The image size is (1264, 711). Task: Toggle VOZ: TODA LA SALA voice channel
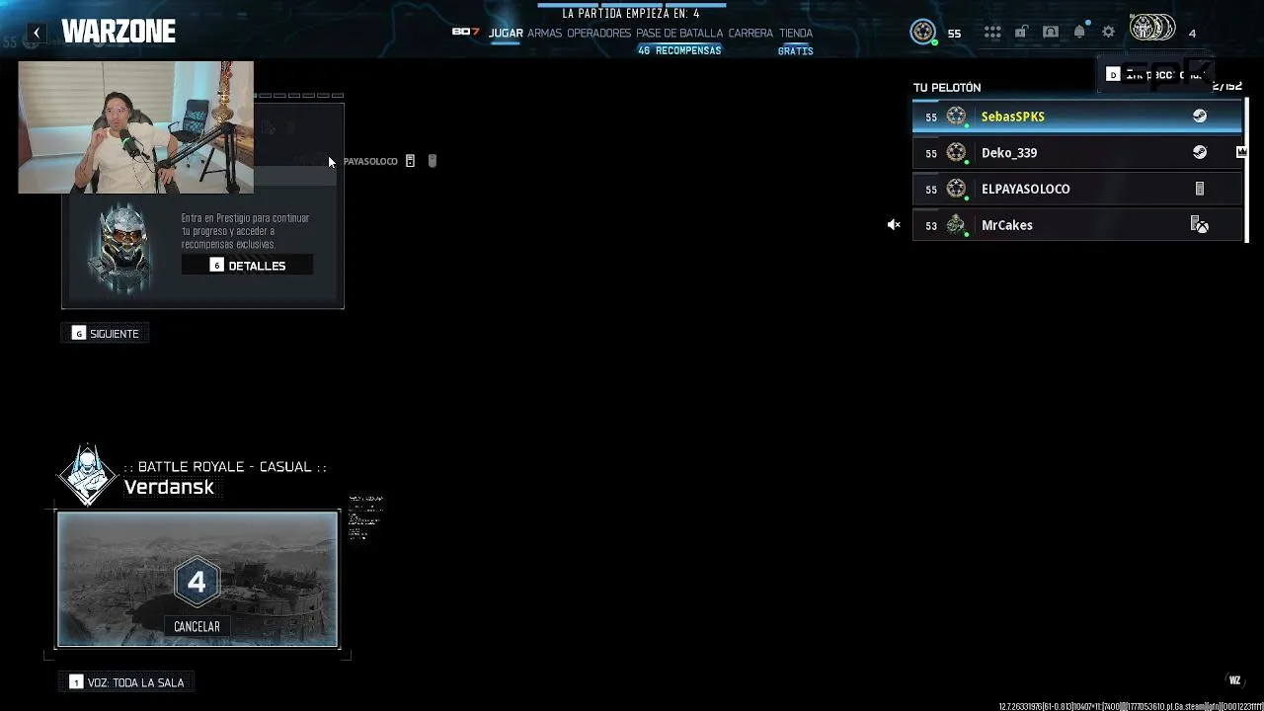(x=126, y=682)
